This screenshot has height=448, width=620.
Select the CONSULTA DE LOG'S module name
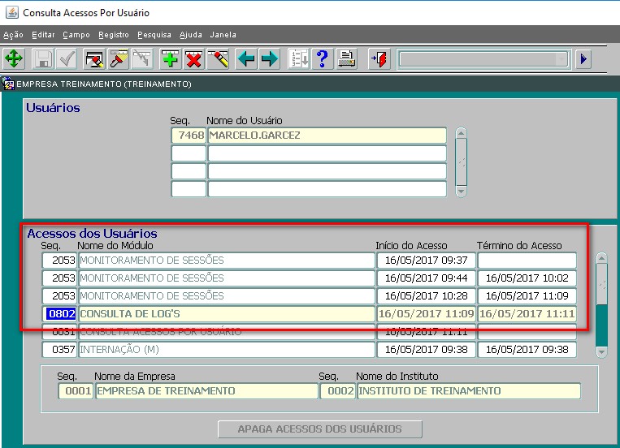point(227,314)
